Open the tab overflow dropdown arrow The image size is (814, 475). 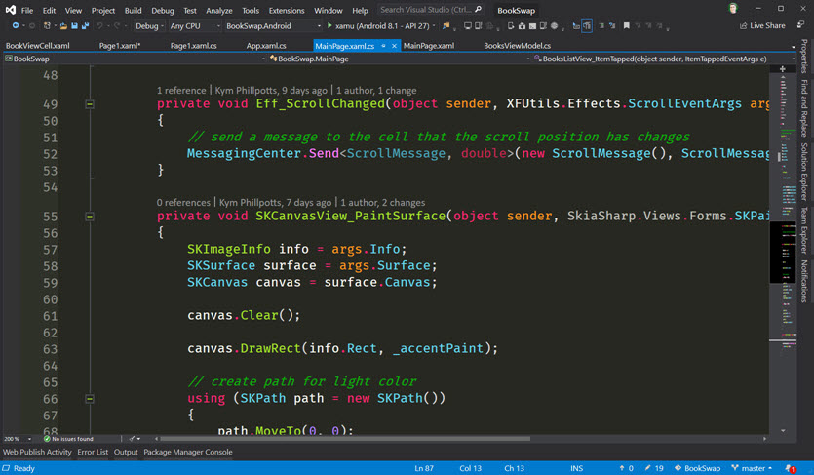[794, 47]
